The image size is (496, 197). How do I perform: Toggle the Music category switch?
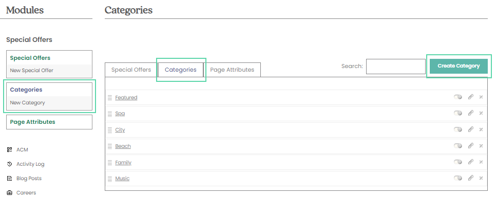457,178
